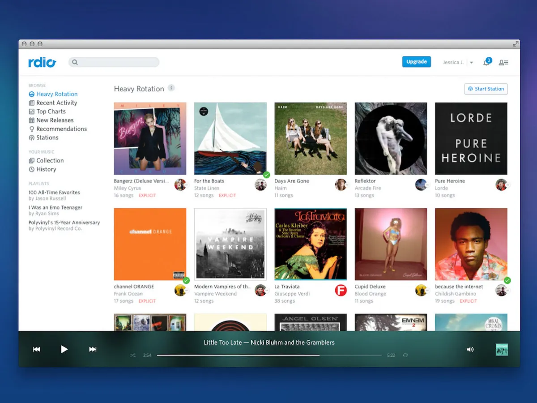Enable repeat in the player bar

pos(405,355)
